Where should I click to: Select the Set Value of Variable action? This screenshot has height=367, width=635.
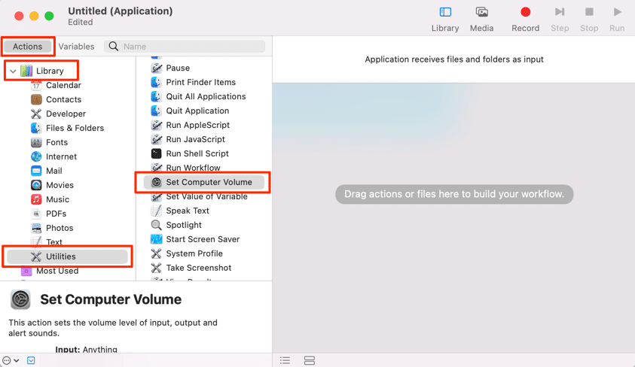(x=199, y=196)
